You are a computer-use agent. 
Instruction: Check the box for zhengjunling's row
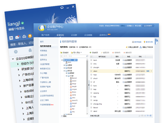[x=91, y=104]
